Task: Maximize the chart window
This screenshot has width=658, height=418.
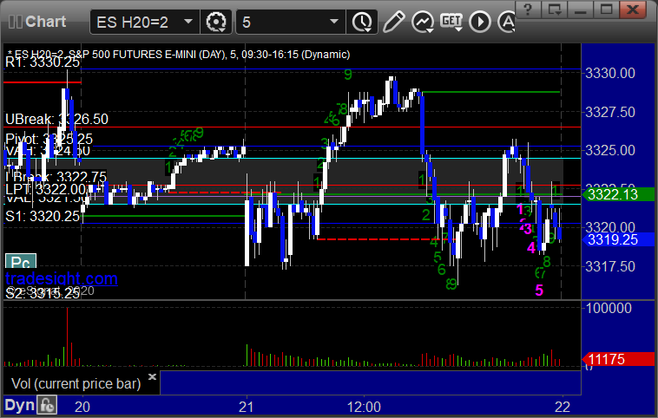Action: click(606, 9)
